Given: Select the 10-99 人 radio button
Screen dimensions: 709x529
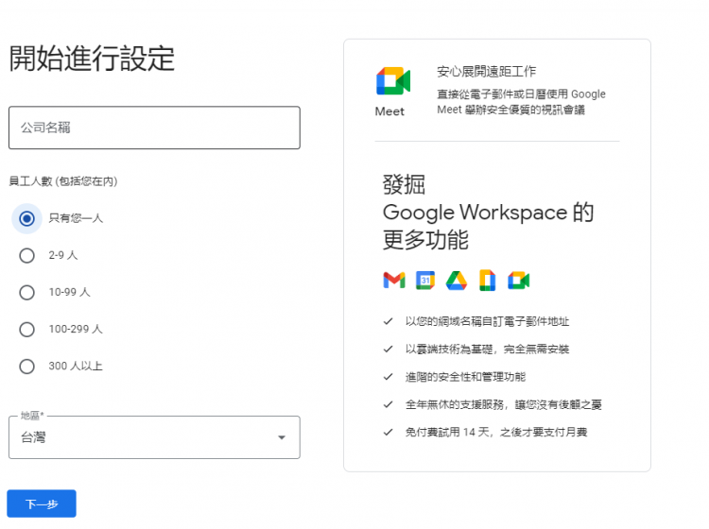Looking at the screenshot, I should (27, 292).
